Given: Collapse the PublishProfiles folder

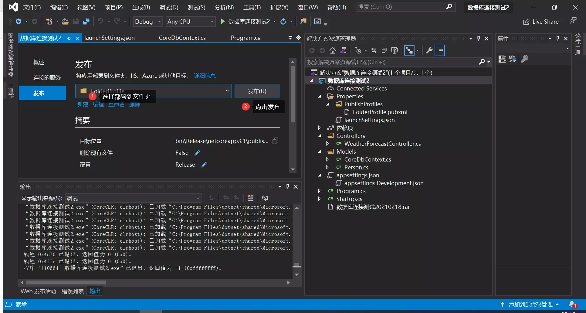Looking at the screenshot, I should (328, 104).
